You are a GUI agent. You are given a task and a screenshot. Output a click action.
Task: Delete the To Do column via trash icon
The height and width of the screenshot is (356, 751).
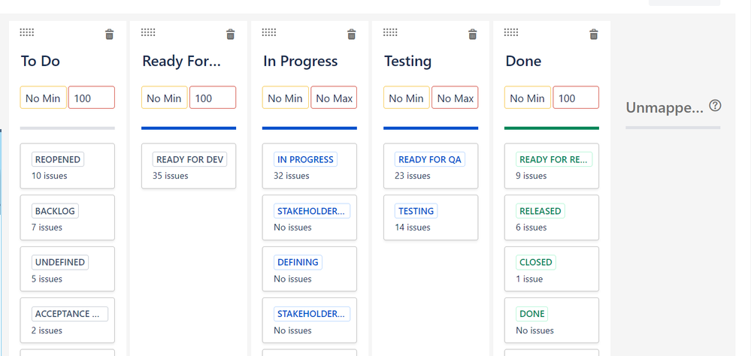(x=109, y=35)
